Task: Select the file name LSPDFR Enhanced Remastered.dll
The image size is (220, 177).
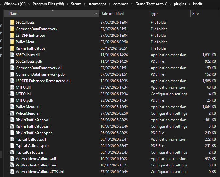Action: click(43, 81)
